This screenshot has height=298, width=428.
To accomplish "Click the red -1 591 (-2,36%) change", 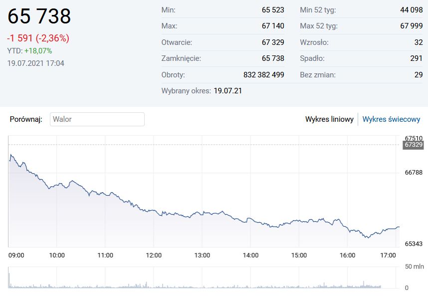I will [38, 38].
